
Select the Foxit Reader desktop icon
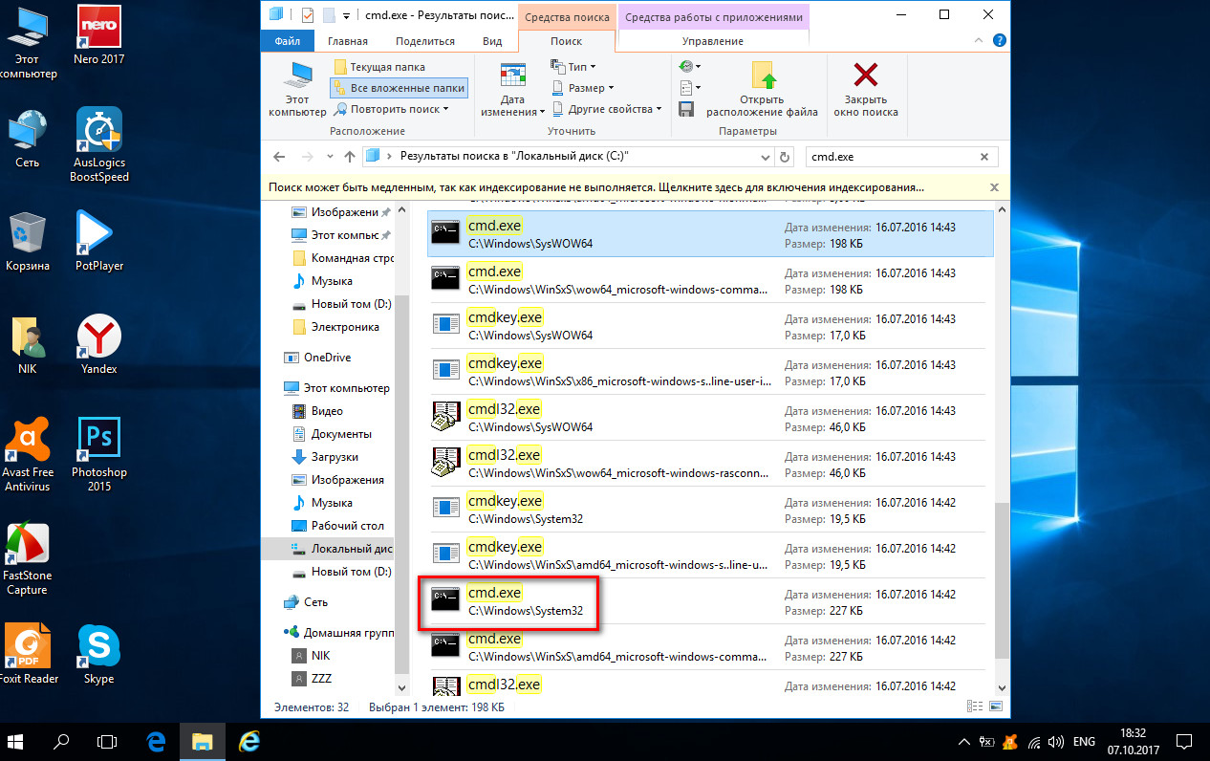point(28,654)
